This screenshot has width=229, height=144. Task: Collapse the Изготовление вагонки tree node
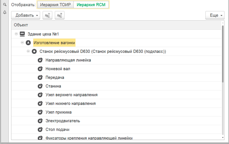pyautogui.click(x=22, y=43)
